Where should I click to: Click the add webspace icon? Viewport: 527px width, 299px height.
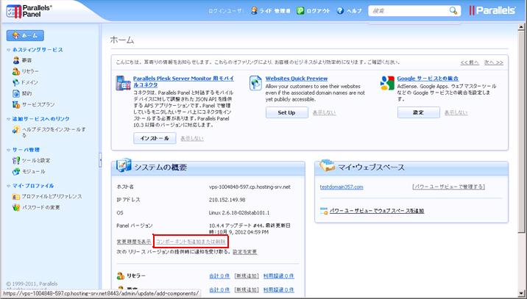(324, 211)
